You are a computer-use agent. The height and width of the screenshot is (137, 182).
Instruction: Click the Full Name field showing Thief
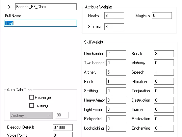41,23
